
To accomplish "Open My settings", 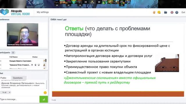I will coord(43,12).
